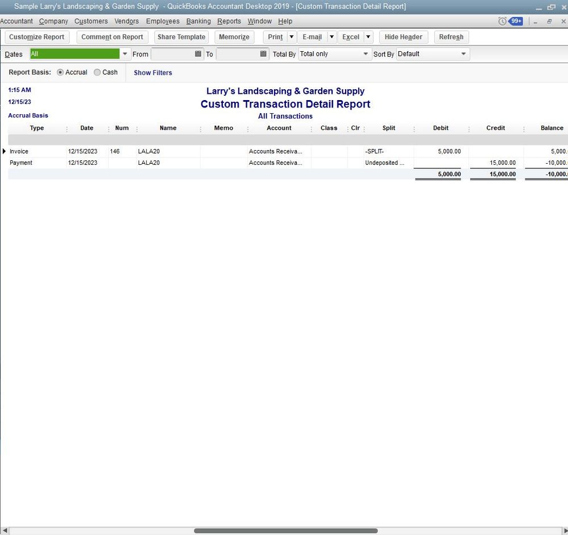Image resolution: width=568 pixels, height=535 pixels.
Task: Click the Memo column header
Action: coord(223,128)
